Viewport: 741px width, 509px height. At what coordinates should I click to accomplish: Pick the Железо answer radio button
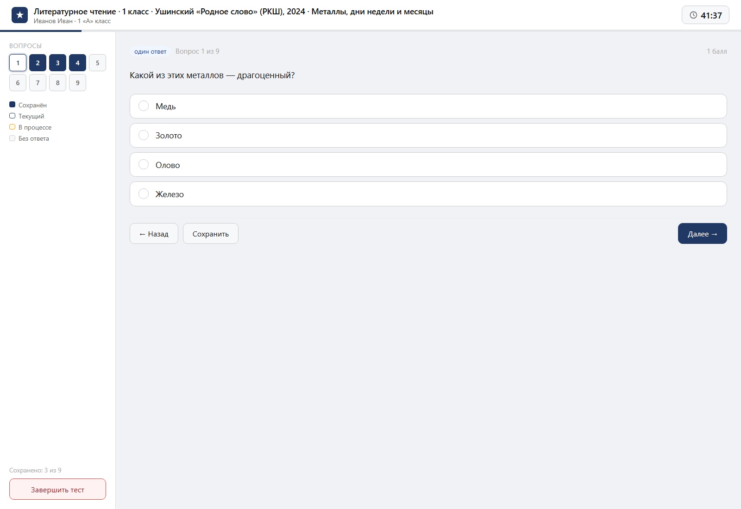click(144, 193)
